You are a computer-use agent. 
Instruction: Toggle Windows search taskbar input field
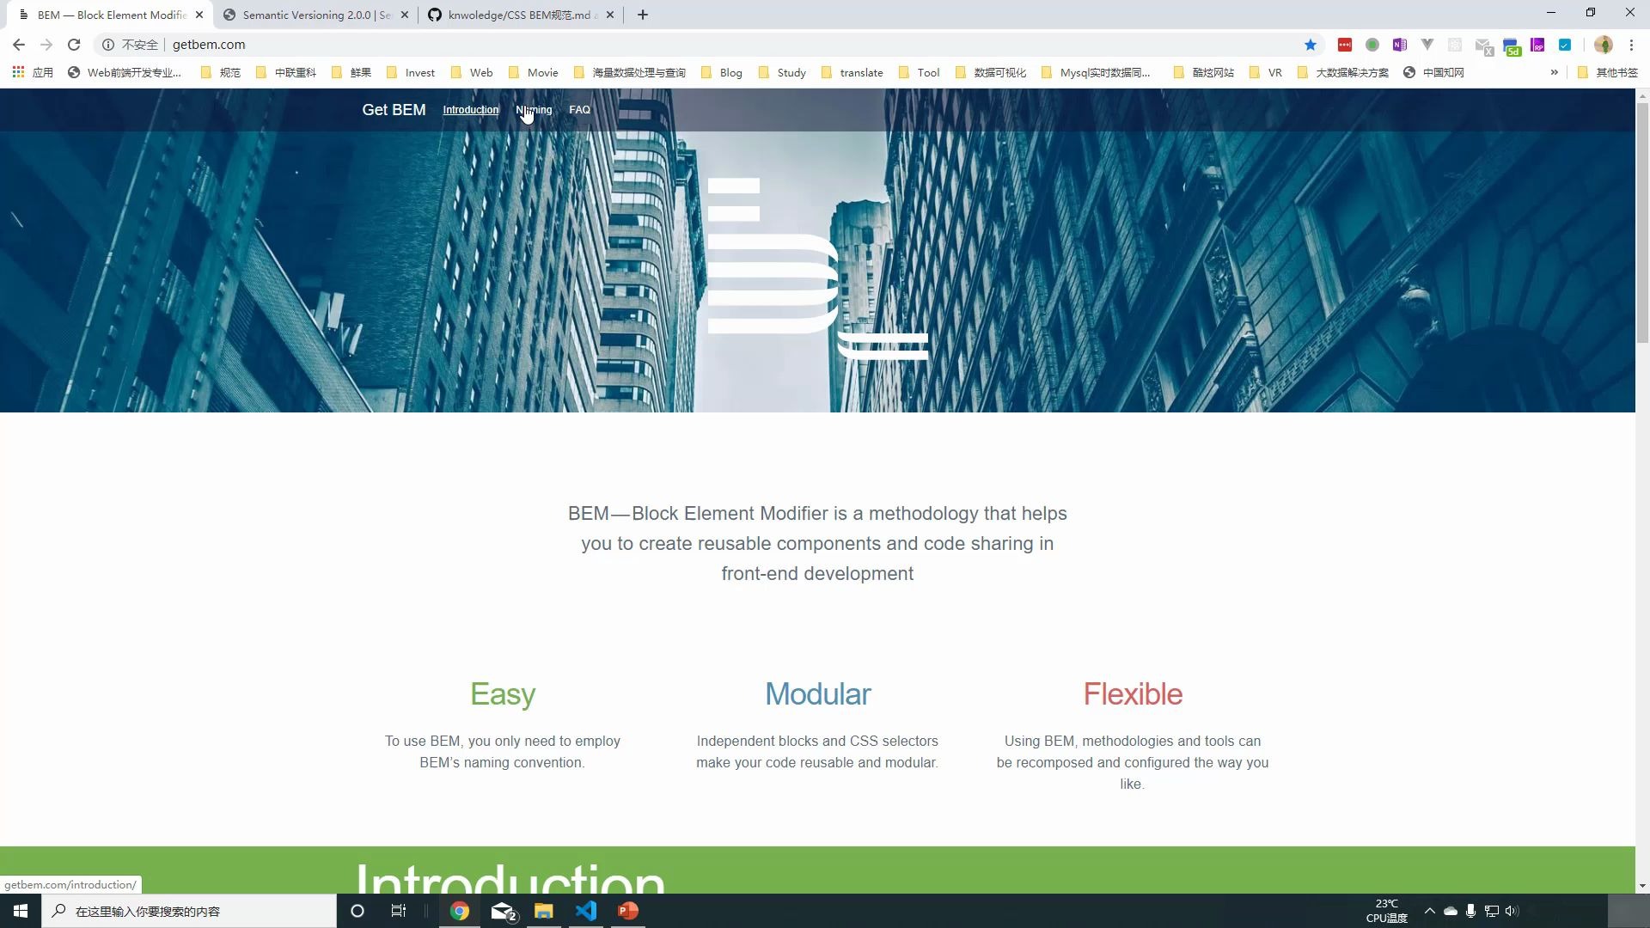click(199, 910)
